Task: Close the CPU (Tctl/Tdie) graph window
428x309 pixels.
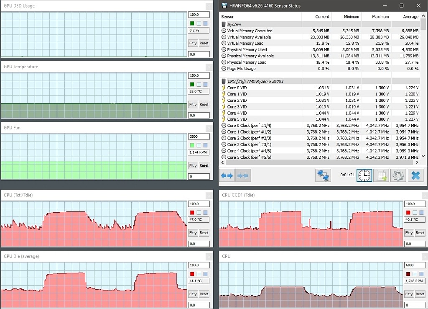Action: (x=209, y=195)
